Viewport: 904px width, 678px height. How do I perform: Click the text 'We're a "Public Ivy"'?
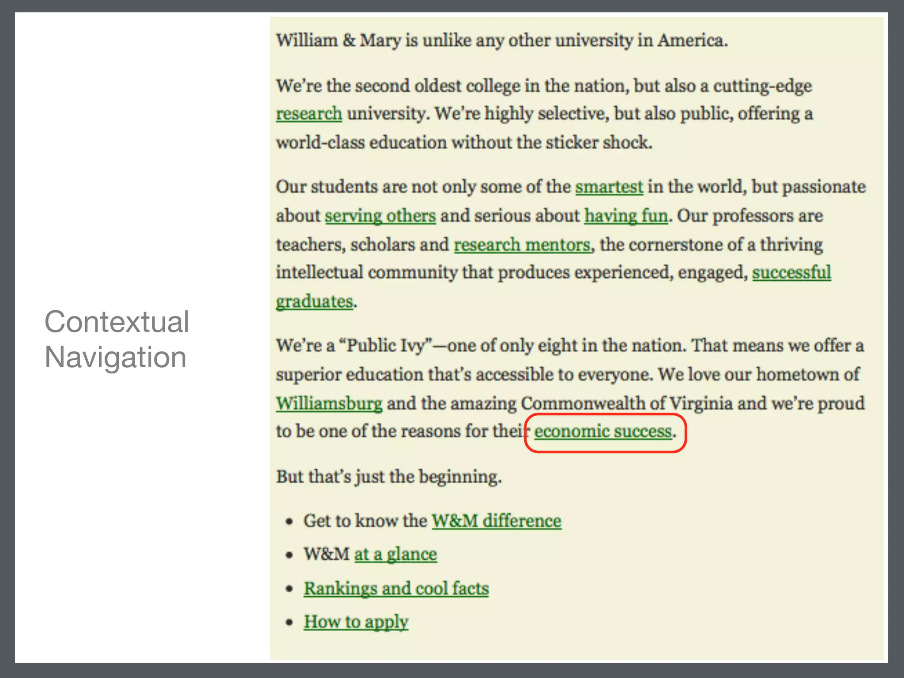[x=353, y=346]
